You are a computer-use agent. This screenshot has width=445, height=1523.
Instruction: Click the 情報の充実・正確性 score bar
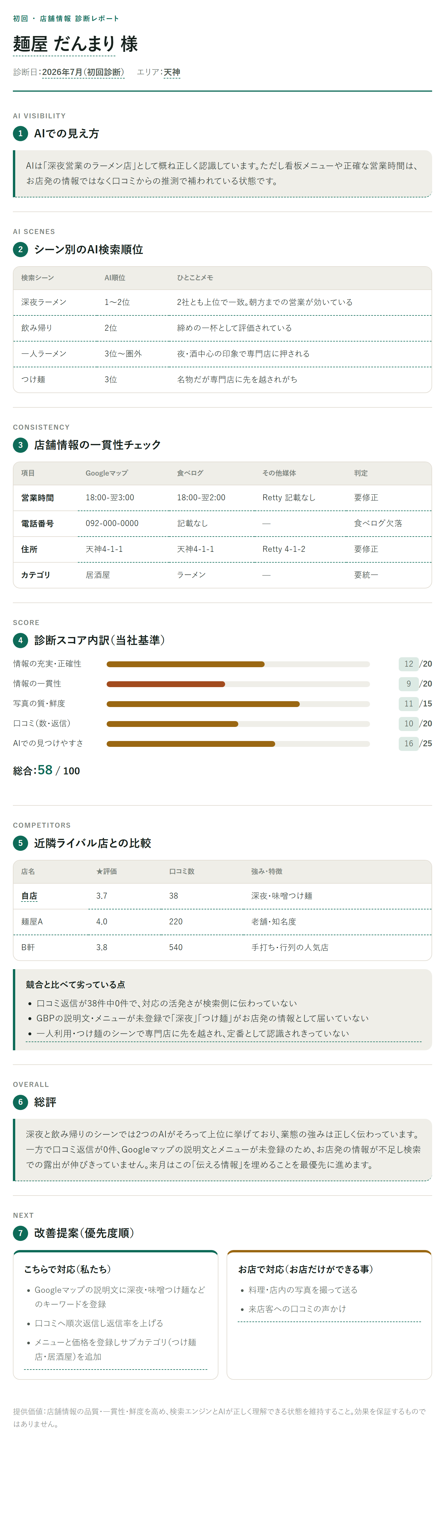coord(237,664)
